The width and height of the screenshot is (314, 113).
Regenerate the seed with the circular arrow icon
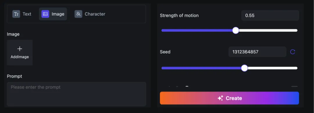(292, 52)
